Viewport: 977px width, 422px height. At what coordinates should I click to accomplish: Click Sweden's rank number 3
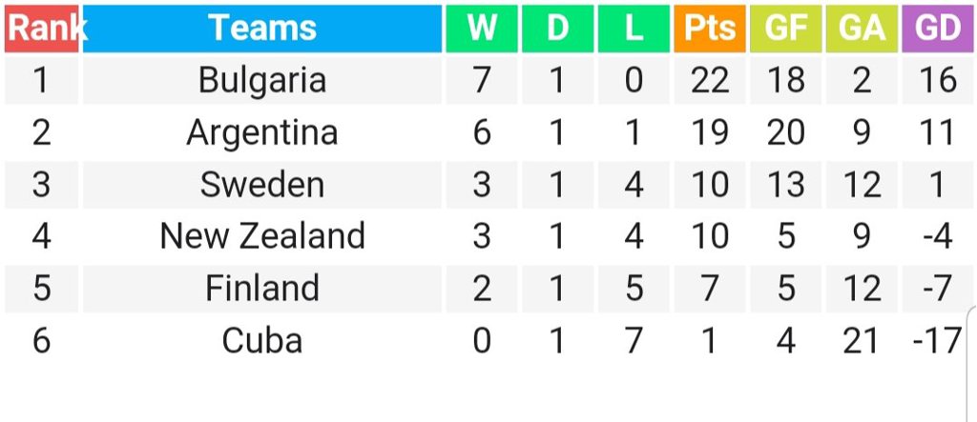41,185
